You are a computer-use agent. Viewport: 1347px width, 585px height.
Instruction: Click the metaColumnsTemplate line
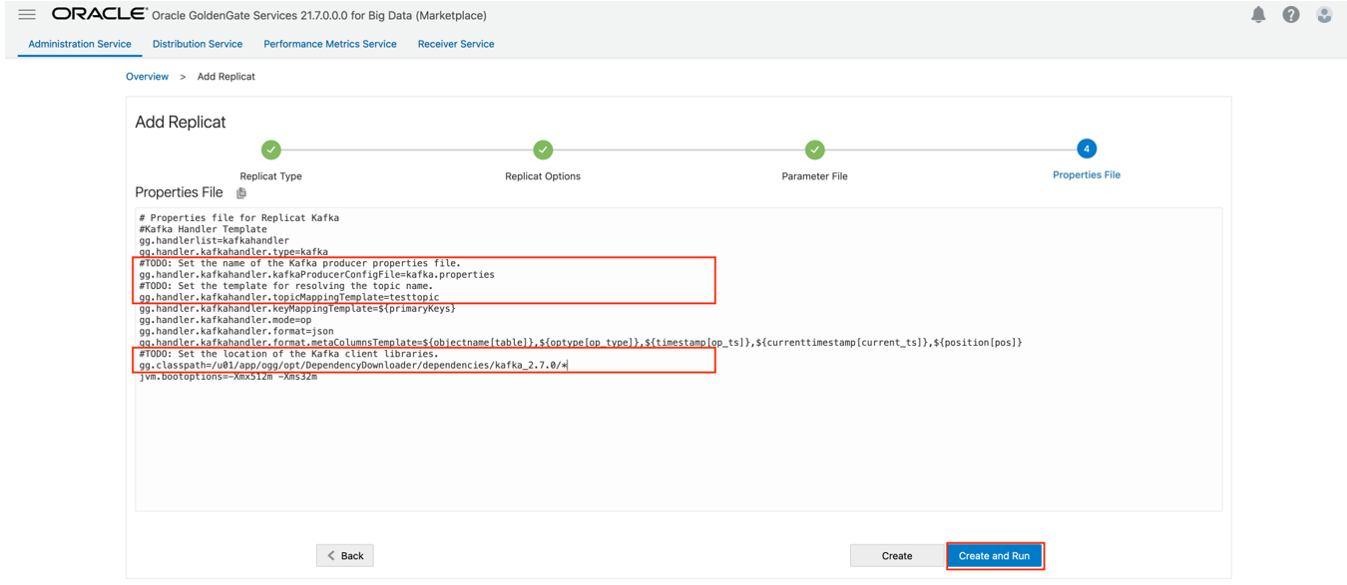pyautogui.click(x=581, y=343)
